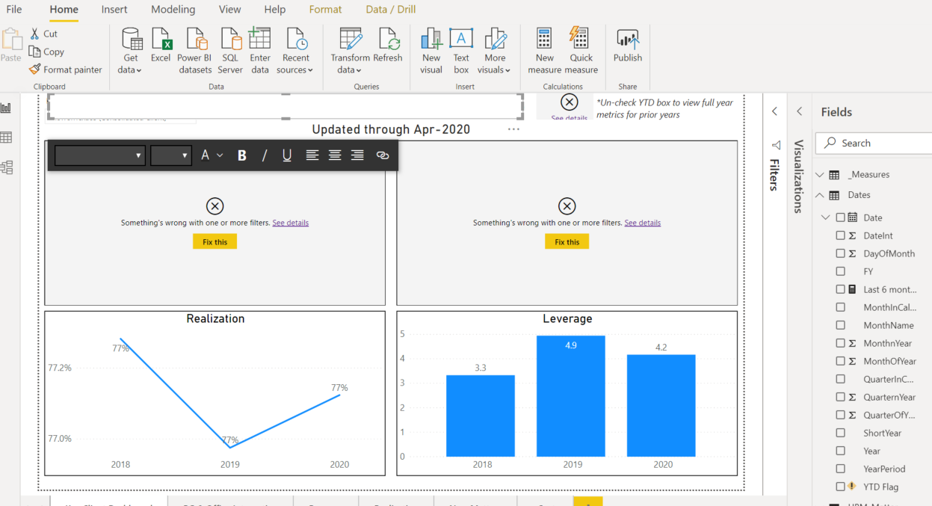Search fields in the Fields pane
Screen dimensions: 932x506
coord(874,143)
